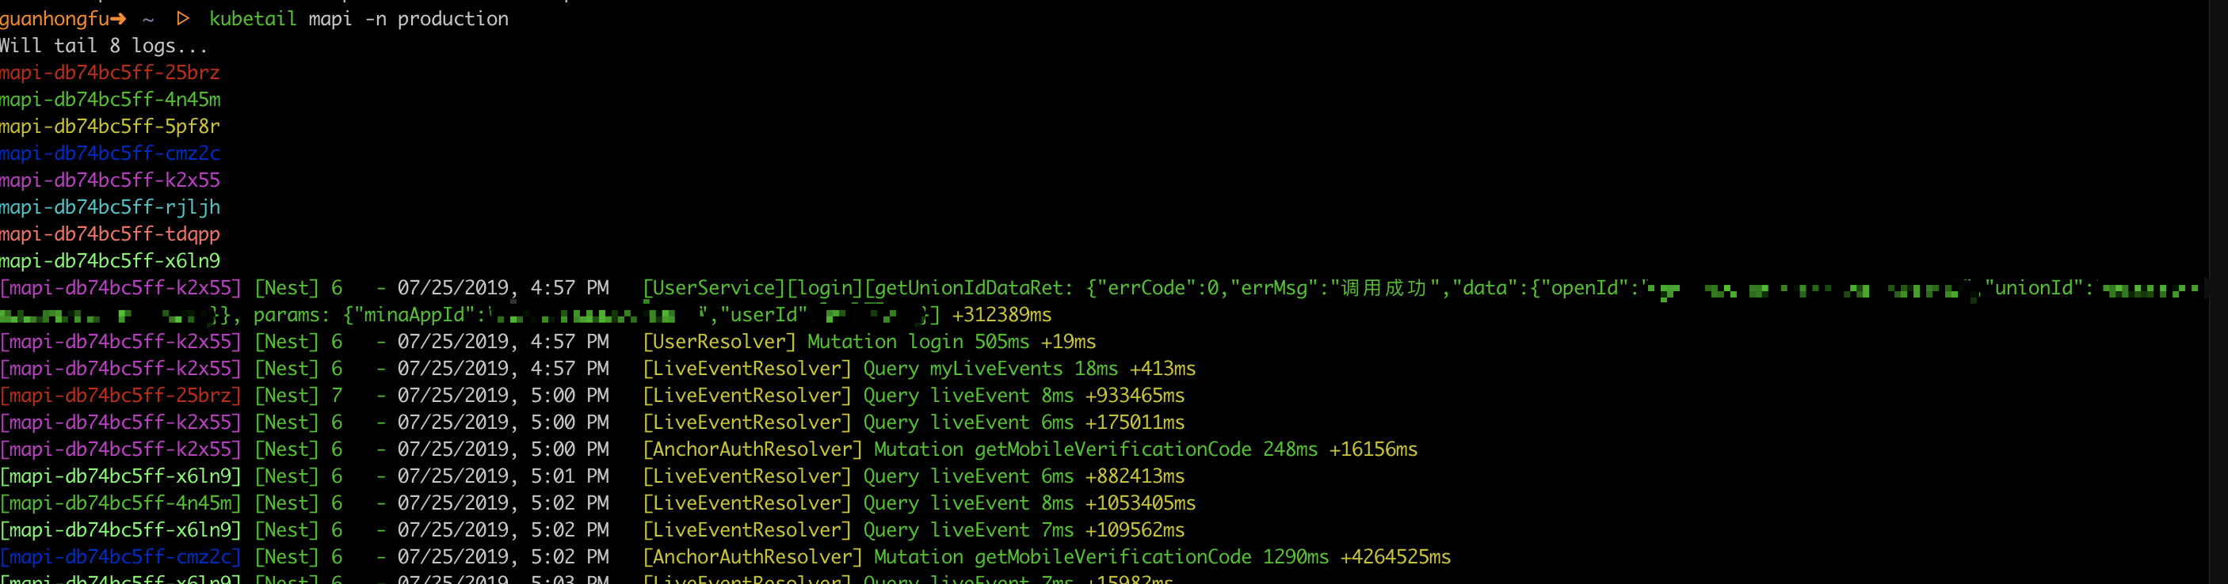Click the tilde directory indicator in prompt
Screen dimensions: 2228x584
[148, 19]
